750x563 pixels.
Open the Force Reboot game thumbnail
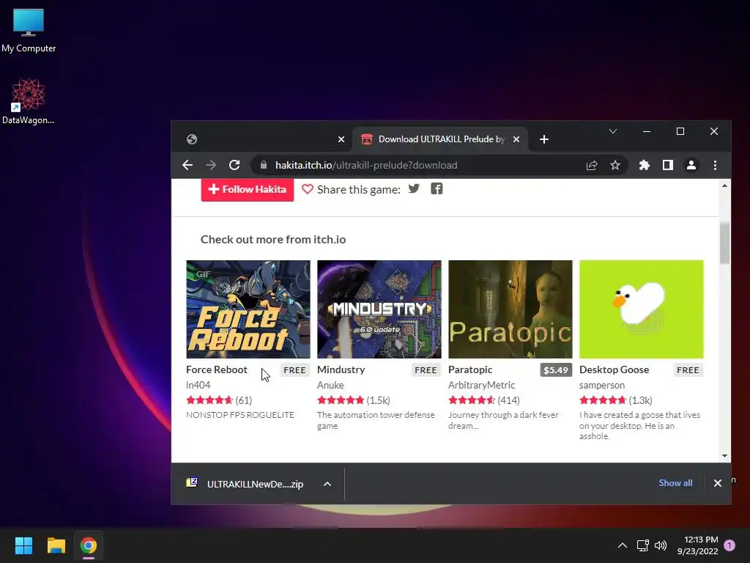coord(248,309)
